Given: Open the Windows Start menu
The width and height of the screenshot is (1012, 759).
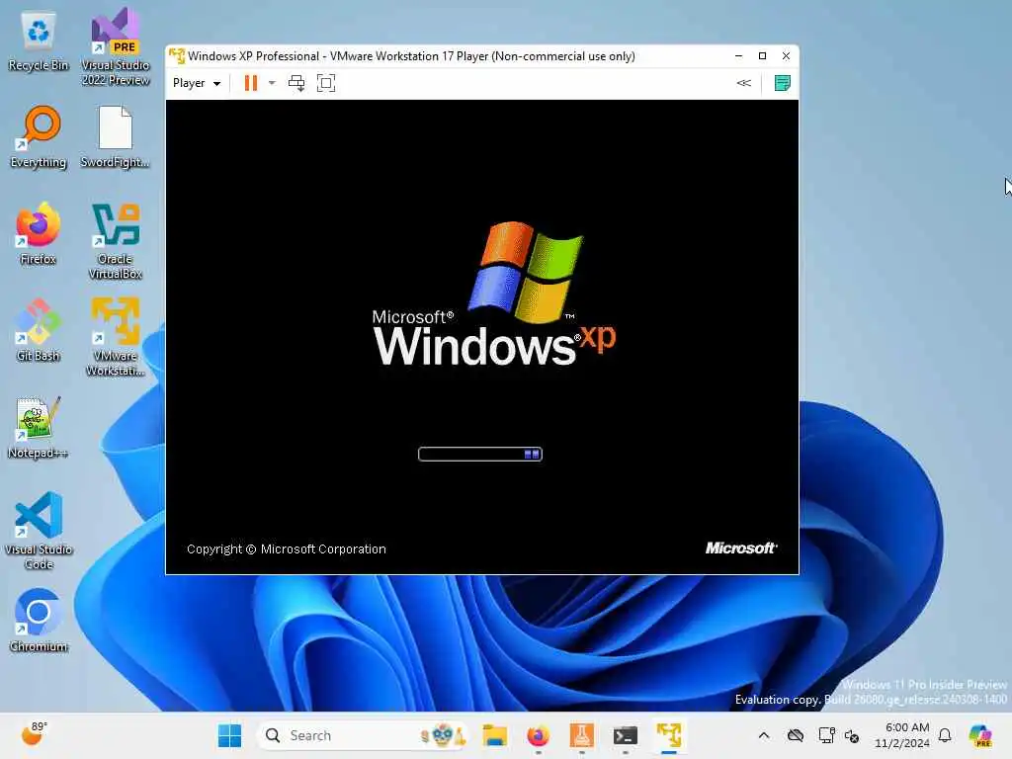Looking at the screenshot, I should pos(229,735).
